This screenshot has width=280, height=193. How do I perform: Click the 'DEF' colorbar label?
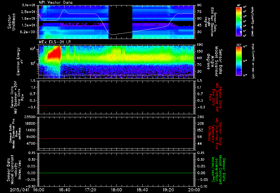point(239,45)
